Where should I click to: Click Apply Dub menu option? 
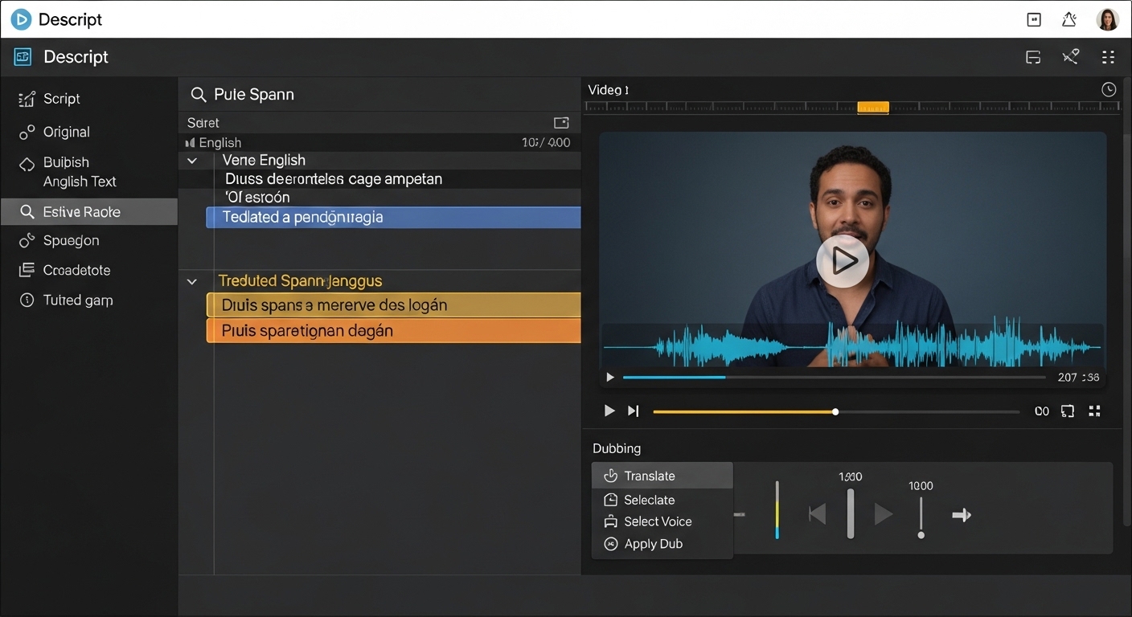653,544
